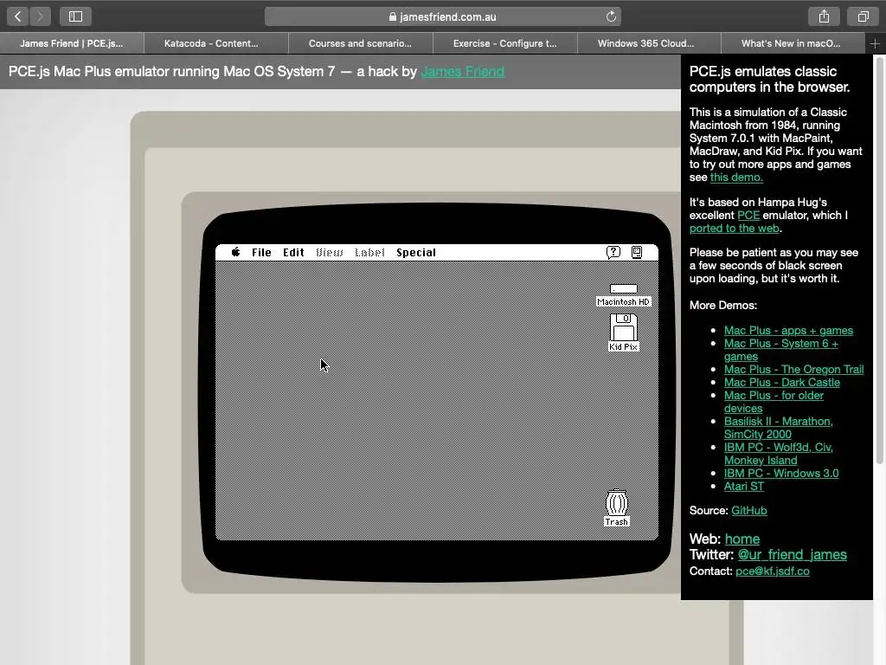886x665 pixels.
Task: Go to the Web home link
Action: coord(742,539)
